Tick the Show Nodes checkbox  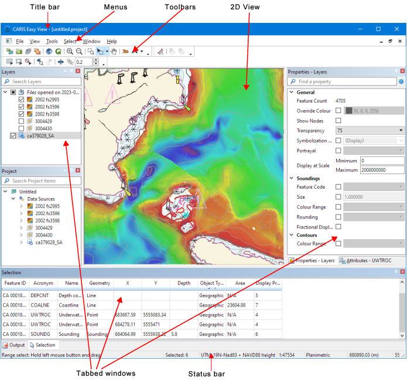338,120
